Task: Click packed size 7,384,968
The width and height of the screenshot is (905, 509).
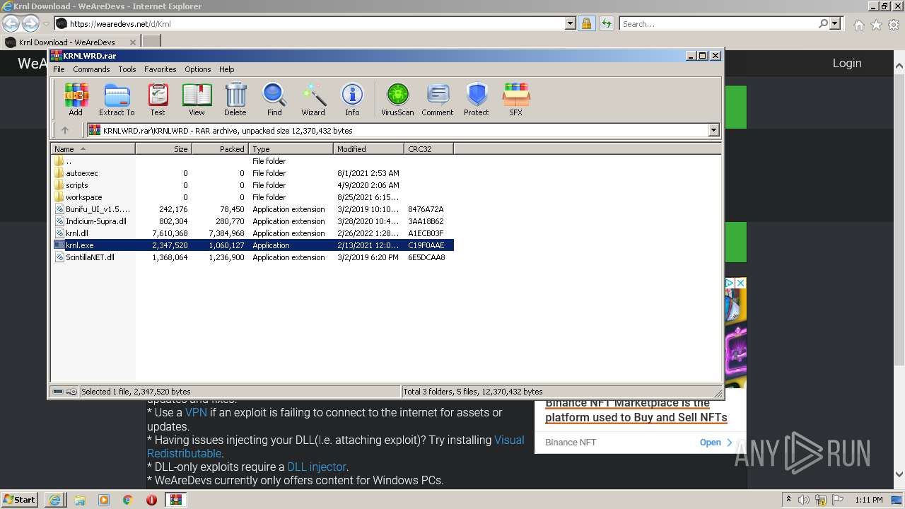Action: tap(226, 233)
